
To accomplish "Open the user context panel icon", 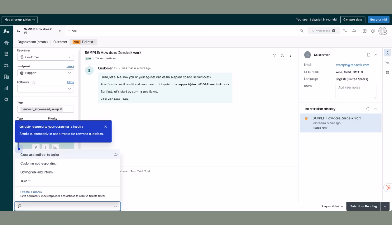I will 387,53.
